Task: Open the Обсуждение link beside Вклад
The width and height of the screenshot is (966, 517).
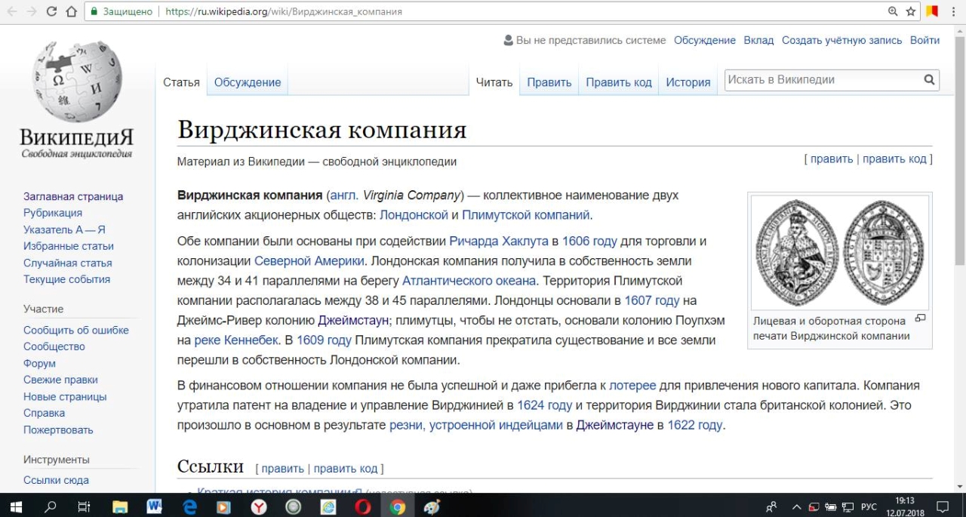Action: point(705,40)
